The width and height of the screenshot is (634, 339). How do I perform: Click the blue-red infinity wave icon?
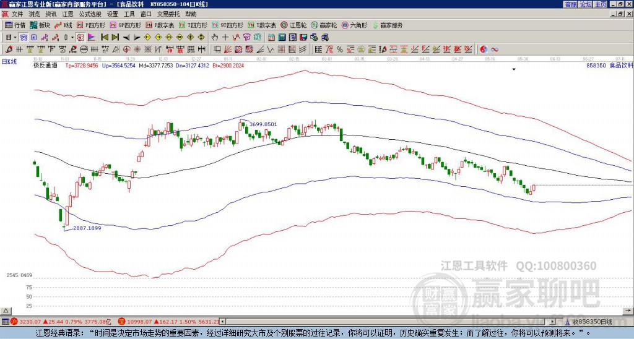click(x=495, y=49)
